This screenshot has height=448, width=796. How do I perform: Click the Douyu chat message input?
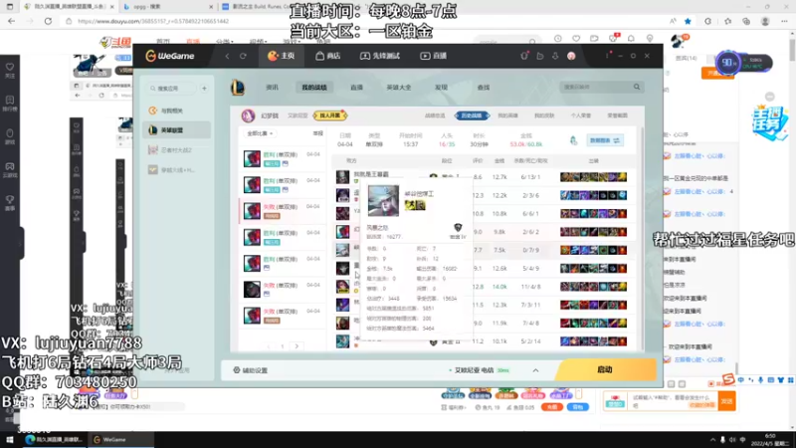coord(673,401)
